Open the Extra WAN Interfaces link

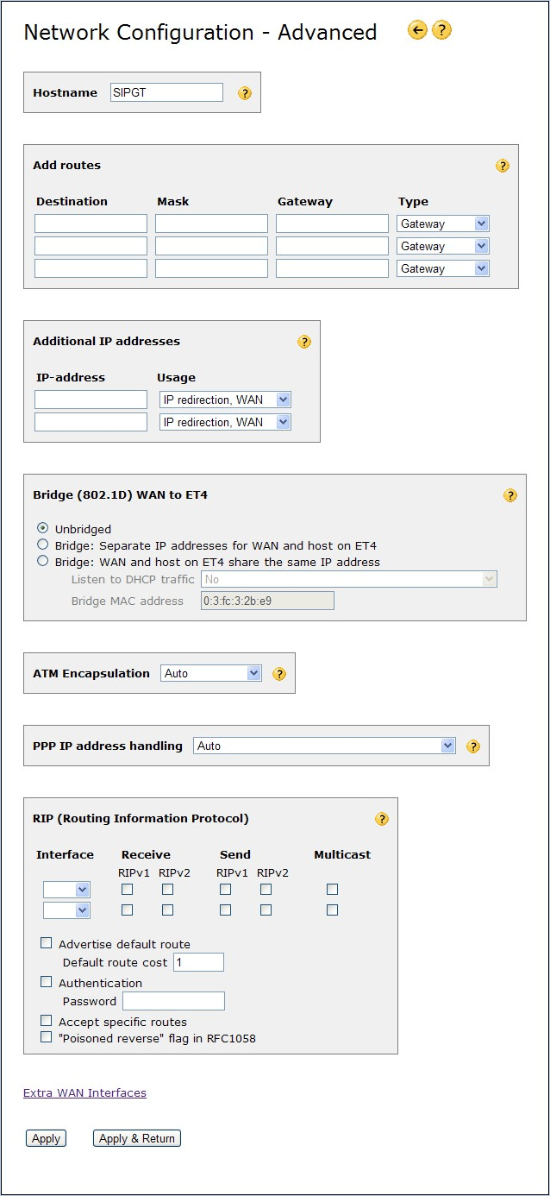click(84, 1092)
